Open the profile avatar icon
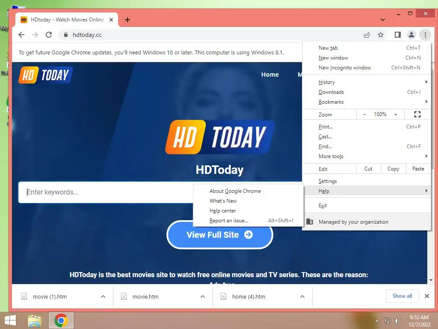The width and height of the screenshot is (438, 329). point(411,35)
